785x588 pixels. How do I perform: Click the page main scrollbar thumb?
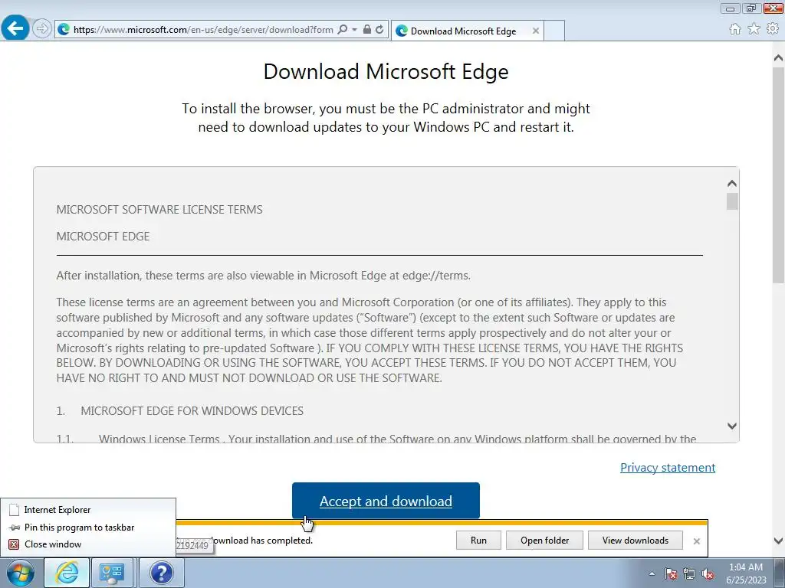[x=779, y=175]
